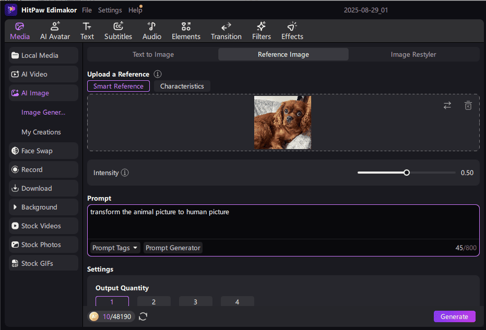Click the 45/800 character counter
The width and height of the screenshot is (486, 330).
coord(466,248)
